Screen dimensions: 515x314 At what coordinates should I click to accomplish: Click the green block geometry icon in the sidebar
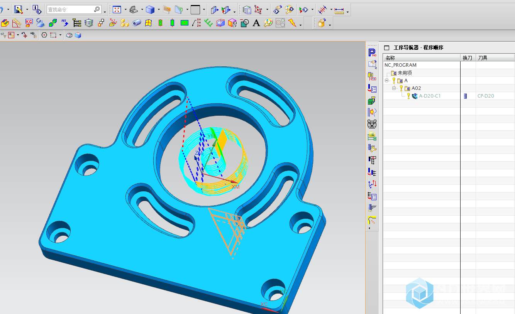click(372, 100)
